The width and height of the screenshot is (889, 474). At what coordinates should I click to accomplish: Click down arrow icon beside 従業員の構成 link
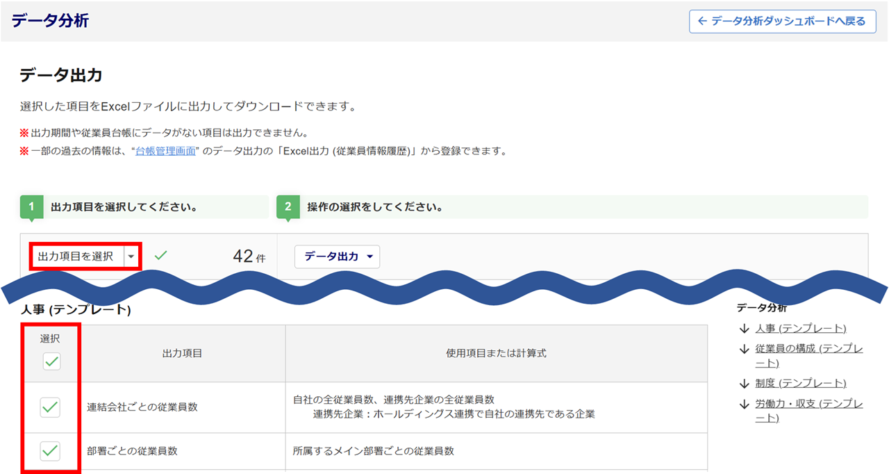pos(745,349)
